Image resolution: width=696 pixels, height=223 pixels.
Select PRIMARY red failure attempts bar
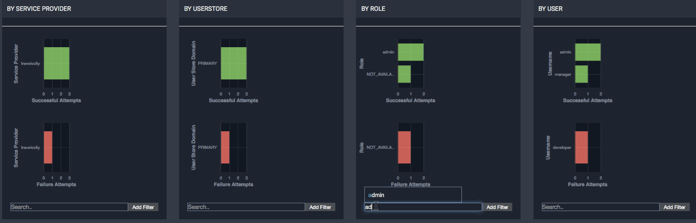225,147
